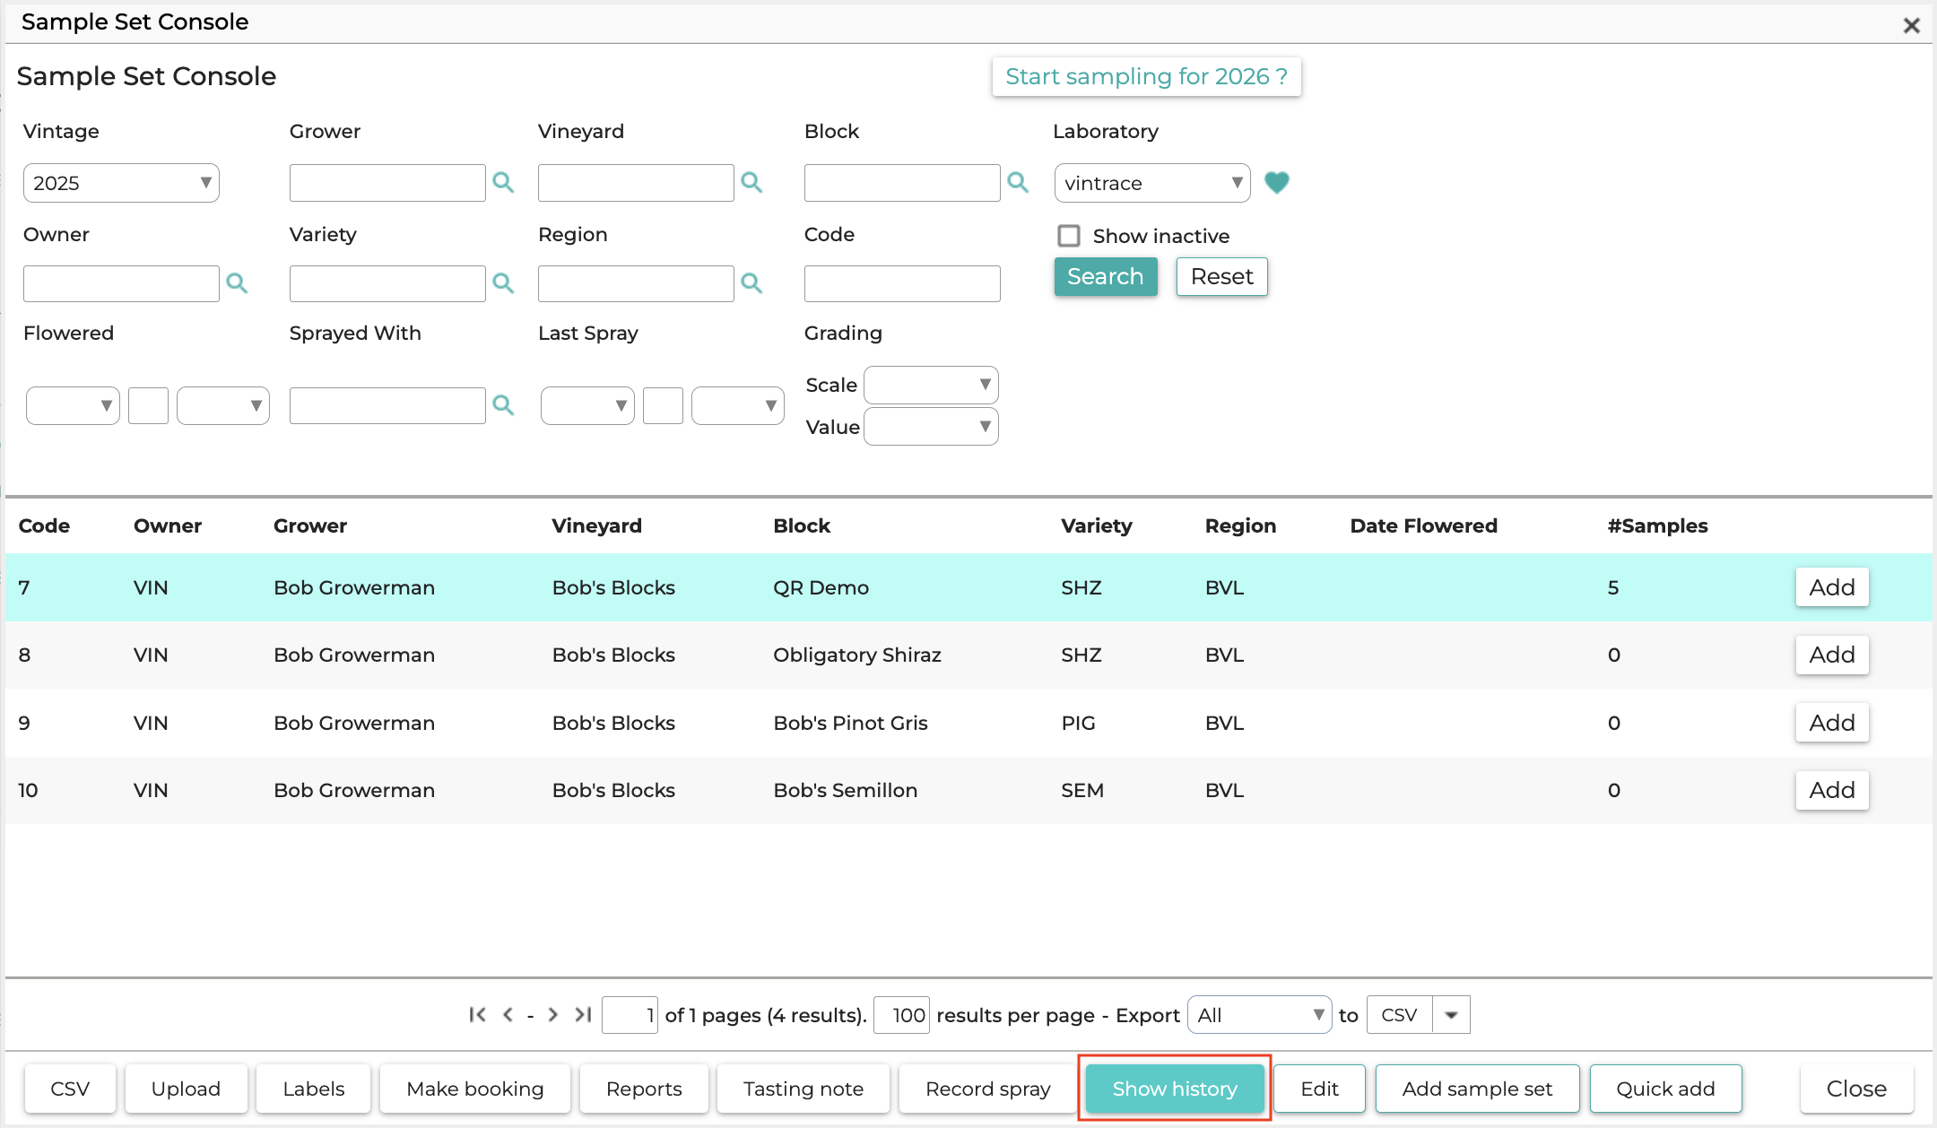
Task: Jump to the first results page
Action: (477, 1014)
